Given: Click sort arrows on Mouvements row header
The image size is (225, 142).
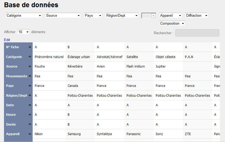Looking at the screenshot, I should click(30, 76).
